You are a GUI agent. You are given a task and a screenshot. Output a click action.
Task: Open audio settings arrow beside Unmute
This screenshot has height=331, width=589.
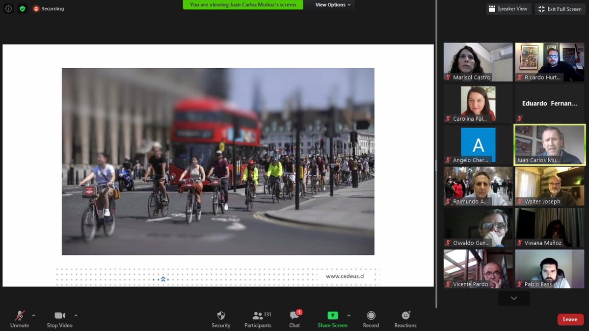tap(33, 315)
